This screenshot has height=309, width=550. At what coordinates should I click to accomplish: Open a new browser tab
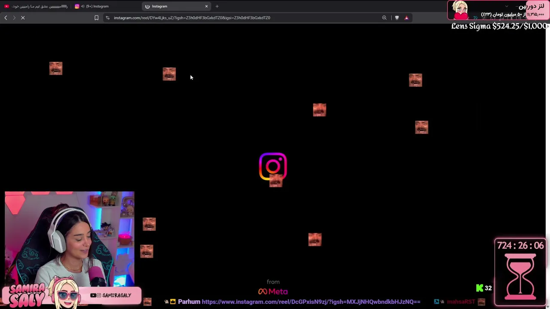[217, 6]
